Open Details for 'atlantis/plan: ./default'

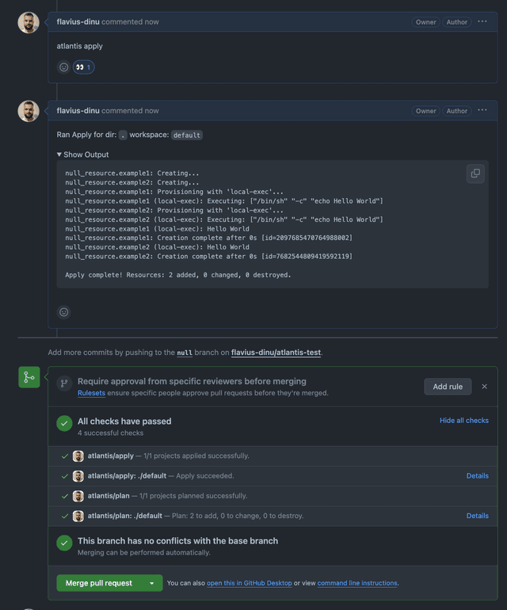pos(478,516)
